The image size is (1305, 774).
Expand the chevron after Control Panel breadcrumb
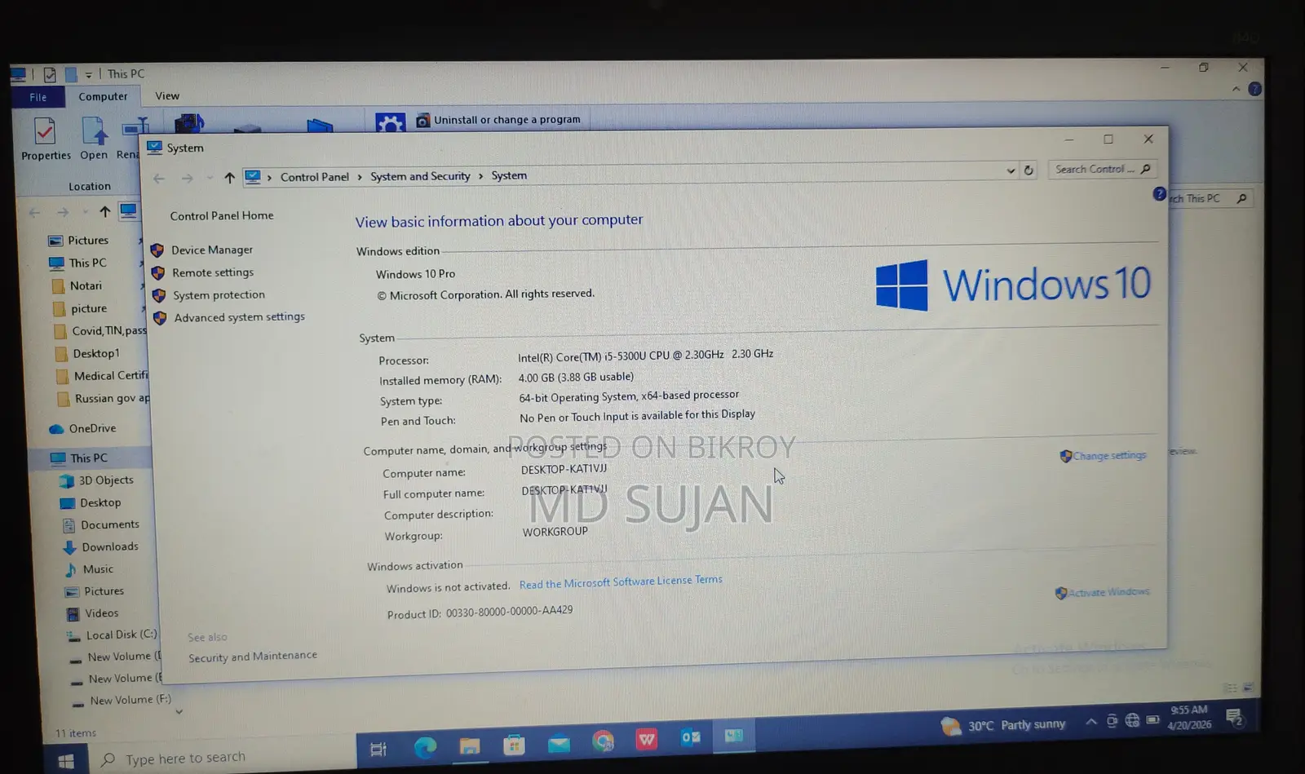[359, 177]
